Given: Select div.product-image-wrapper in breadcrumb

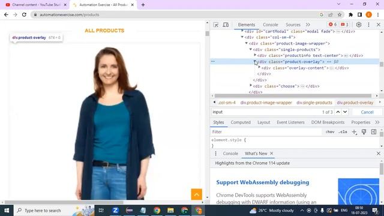Looking at the screenshot, I should pos(266,103).
